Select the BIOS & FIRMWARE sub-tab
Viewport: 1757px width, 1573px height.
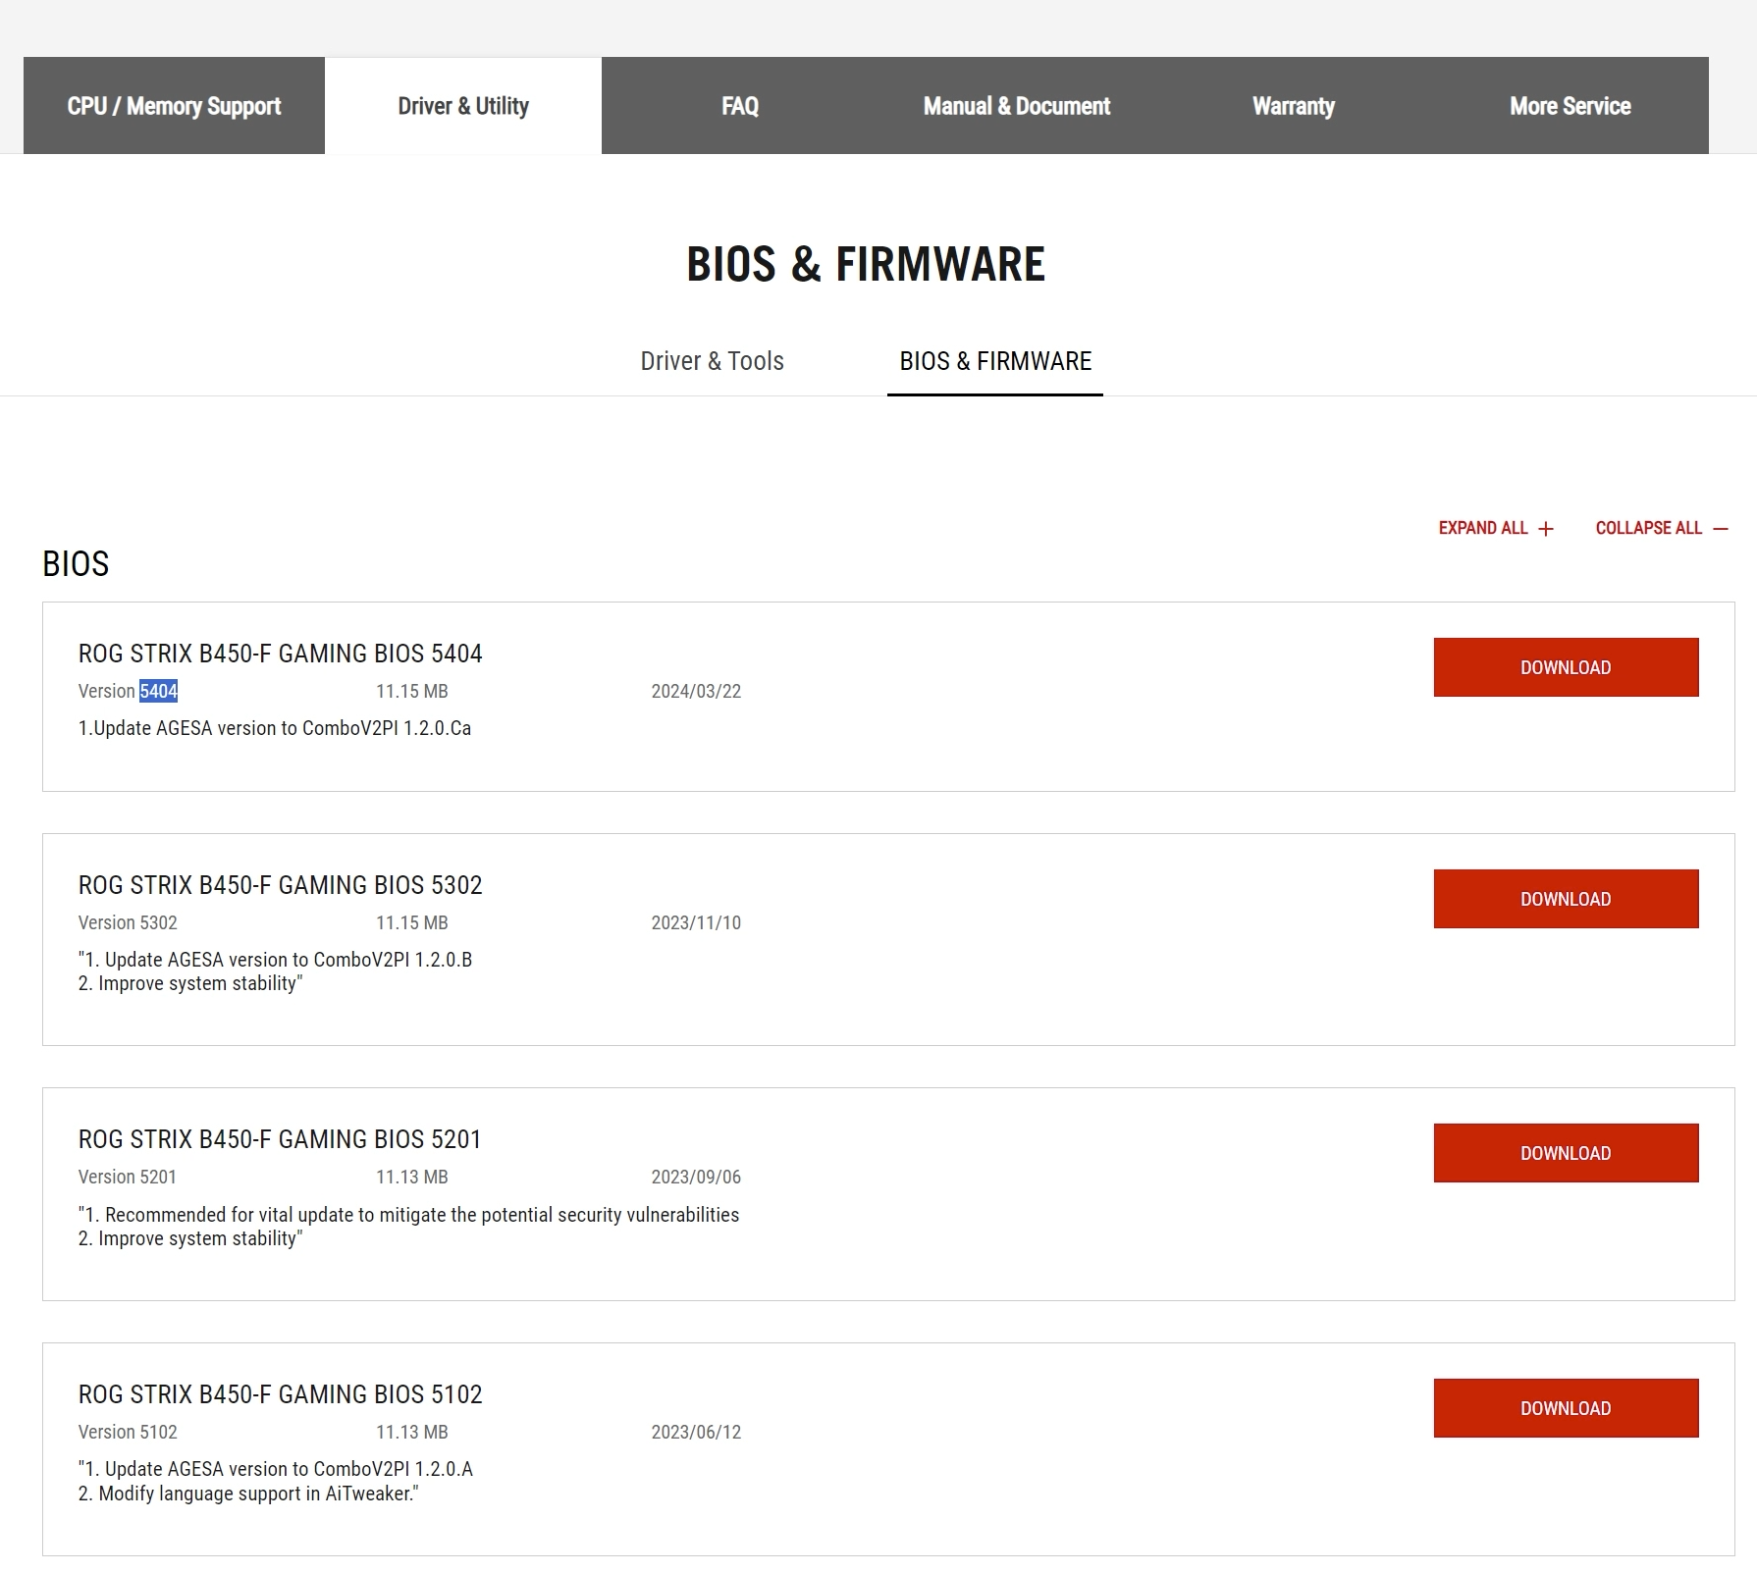pos(995,361)
